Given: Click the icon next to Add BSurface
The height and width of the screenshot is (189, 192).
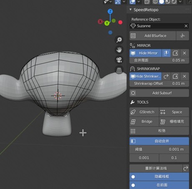Looking at the screenshot, I should pos(182,36).
